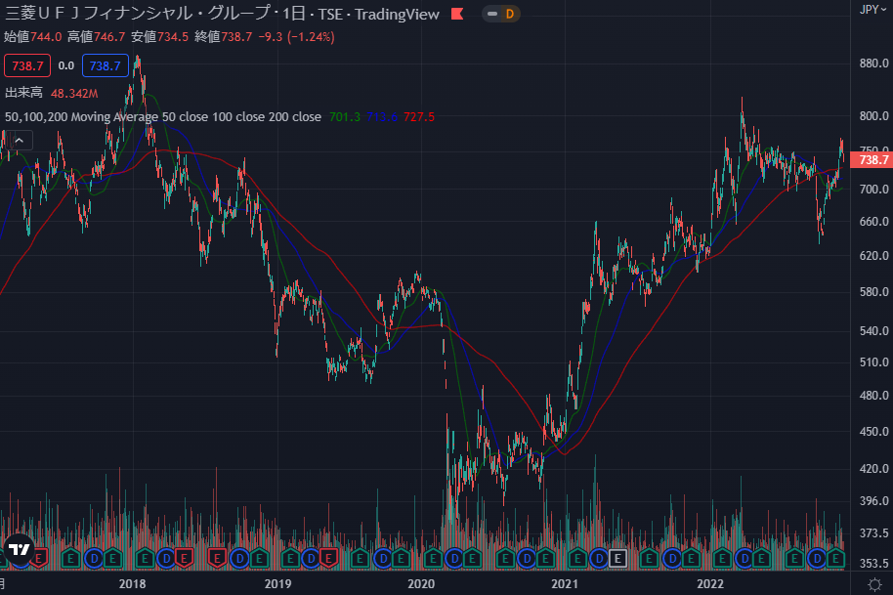Click the rightmost green E earnings marker

pyautogui.click(x=835, y=558)
